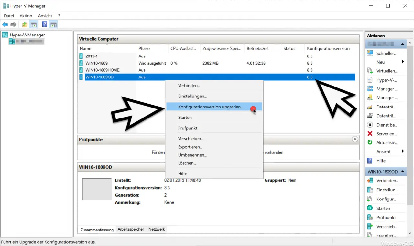Click Dienst be... stop service action icon
The width and height of the screenshot is (414, 246).
coord(370,125)
